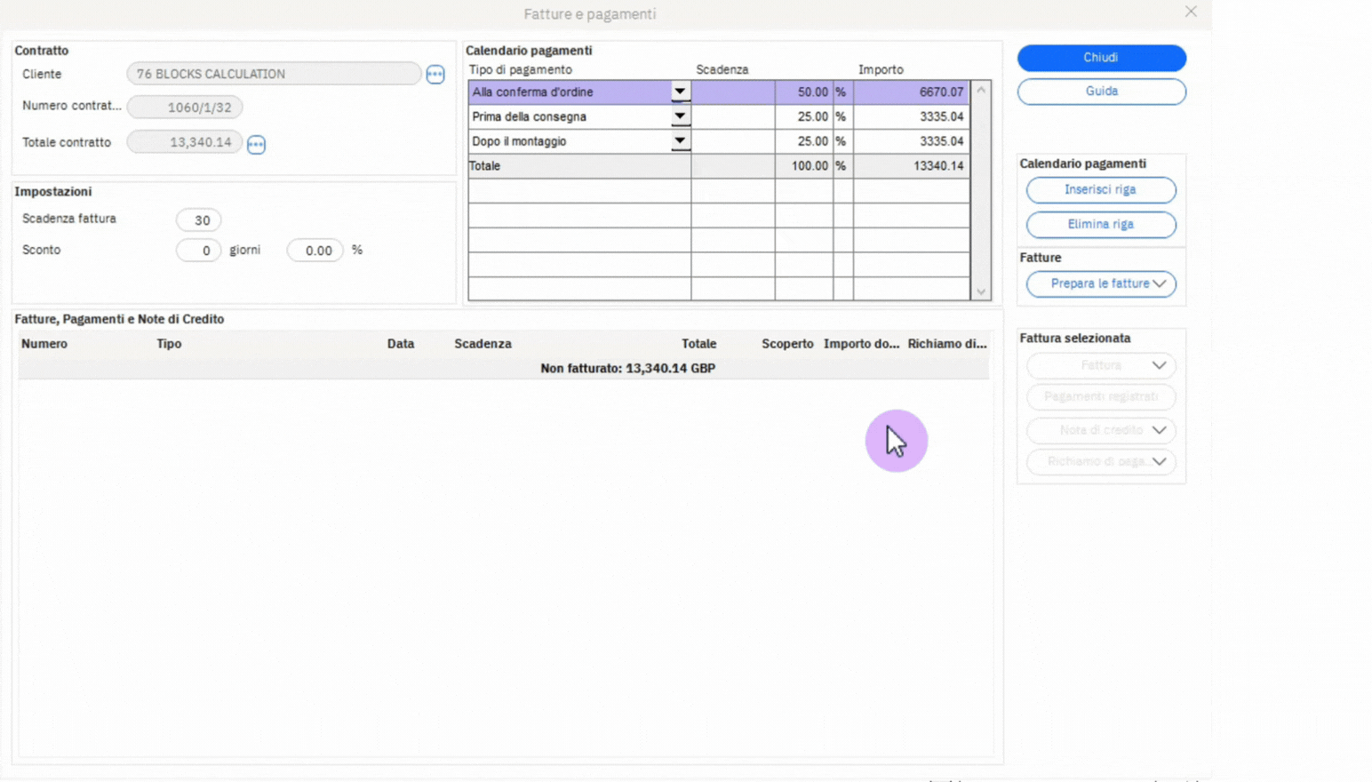This screenshot has height=782, width=1372.
Task: Click the Non fatturato summary row
Action: 627,368
